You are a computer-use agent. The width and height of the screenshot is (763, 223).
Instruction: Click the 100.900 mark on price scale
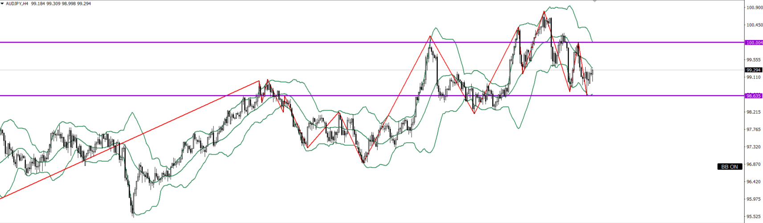tap(754, 8)
